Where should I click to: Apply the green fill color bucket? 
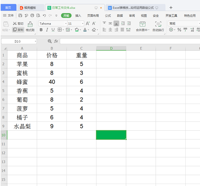(77, 30)
